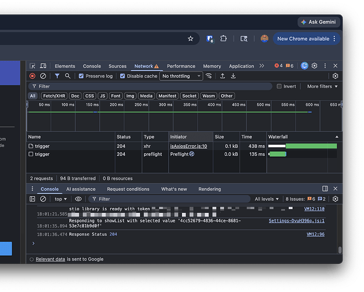Open the Memory tab
This screenshot has width=364, height=292.
(212, 66)
